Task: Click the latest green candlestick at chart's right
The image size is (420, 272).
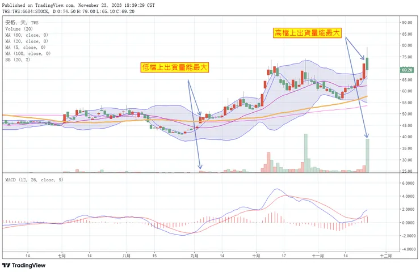Action: click(367, 63)
